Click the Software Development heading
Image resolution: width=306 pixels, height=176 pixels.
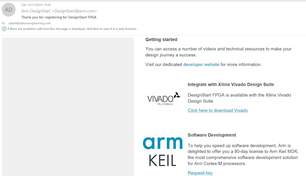coord(212,135)
